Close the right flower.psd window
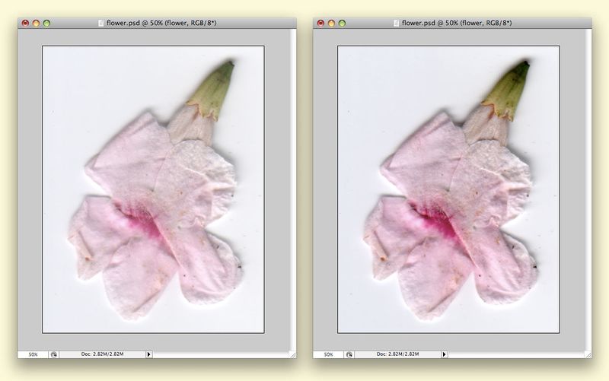609x381 pixels. (320, 24)
